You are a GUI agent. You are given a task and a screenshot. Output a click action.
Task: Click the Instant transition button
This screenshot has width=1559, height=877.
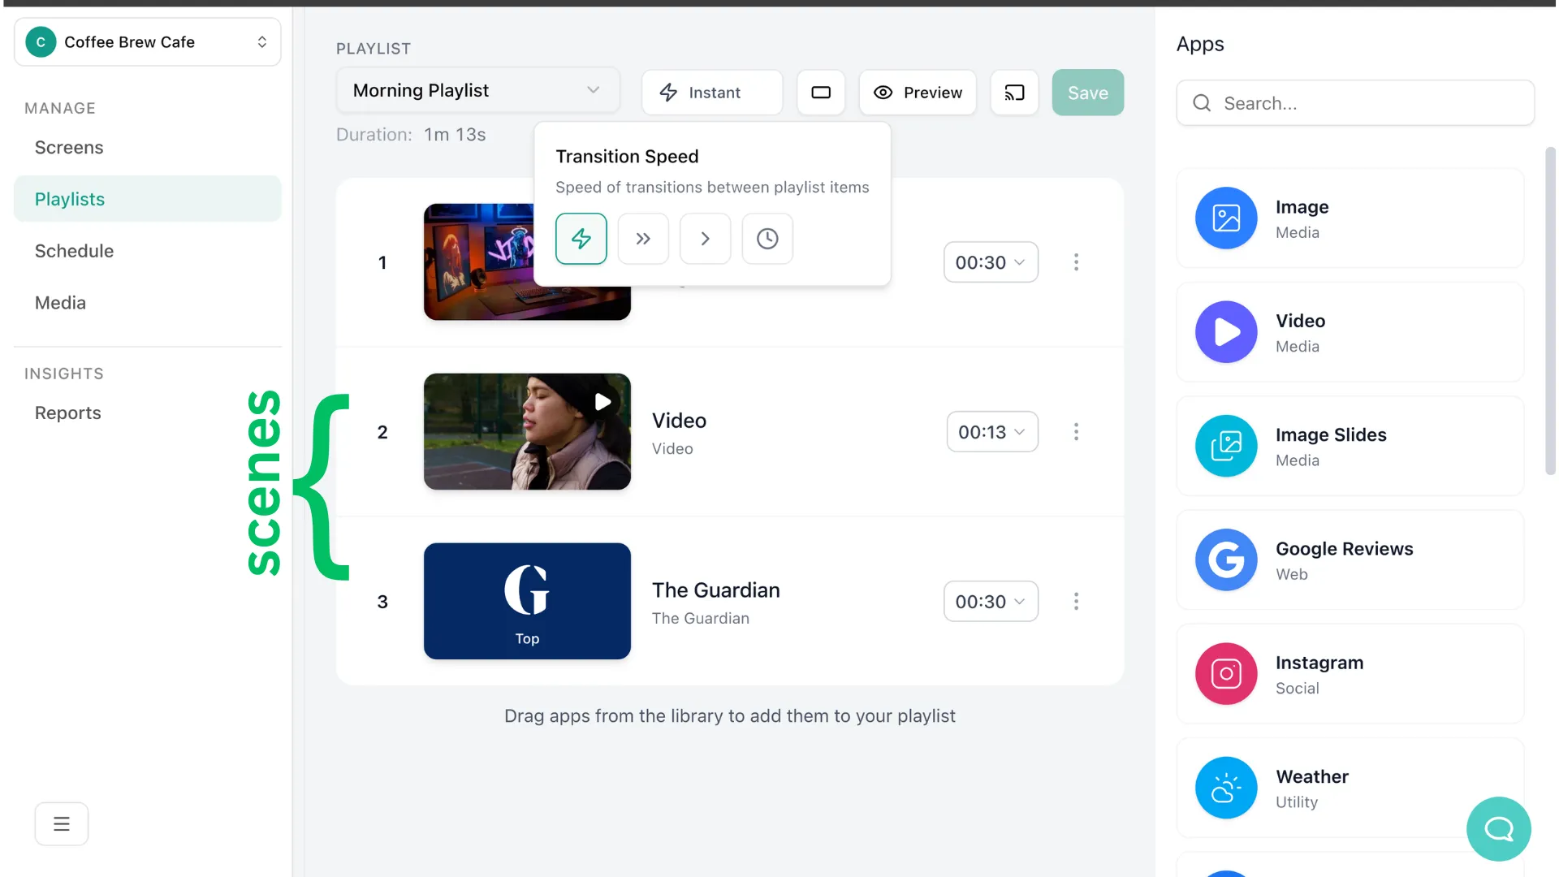(712, 93)
